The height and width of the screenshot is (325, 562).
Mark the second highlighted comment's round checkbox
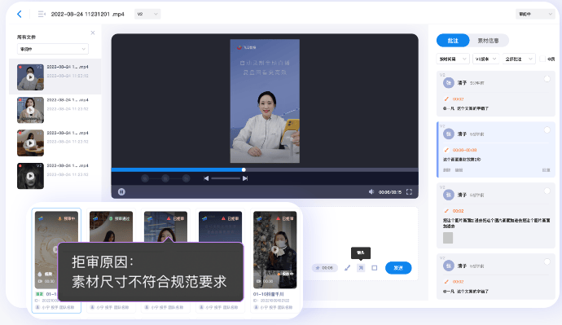click(x=547, y=130)
